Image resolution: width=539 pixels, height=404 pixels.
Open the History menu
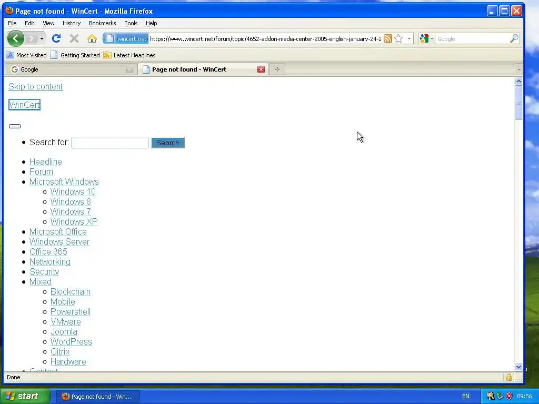pyautogui.click(x=72, y=23)
